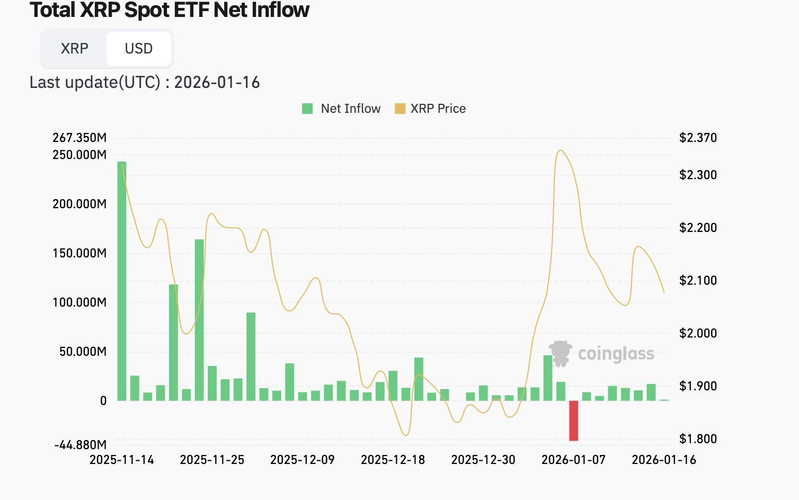Click the tallest green bar above 2025-11-14
799x500 pixels.
pos(122,281)
